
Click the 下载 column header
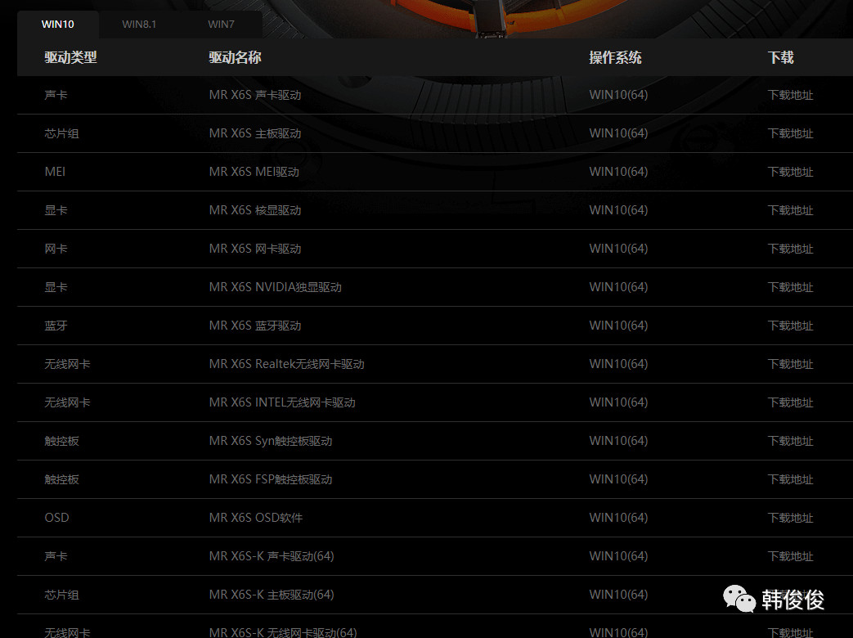point(781,57)
